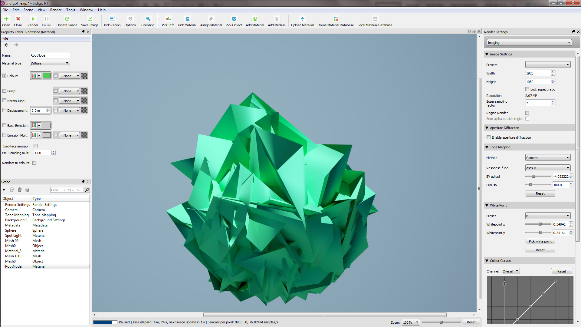Open the White Point Preset dropdown
Image resolution: width=581 pixels, height=327 pixels.
(548, 216)
